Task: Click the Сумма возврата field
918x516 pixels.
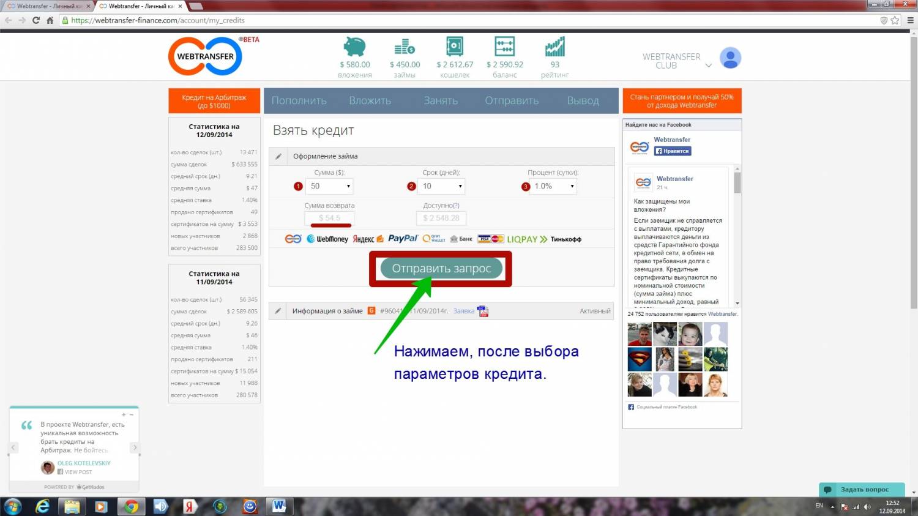Action: 329,218
